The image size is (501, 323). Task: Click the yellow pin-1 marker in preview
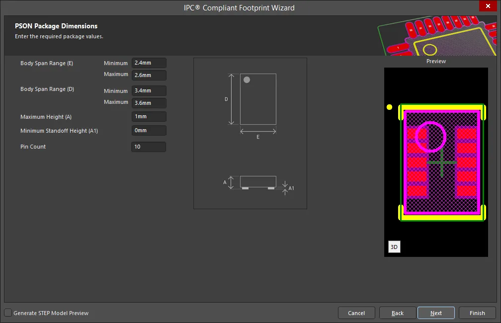pos(389,107)
